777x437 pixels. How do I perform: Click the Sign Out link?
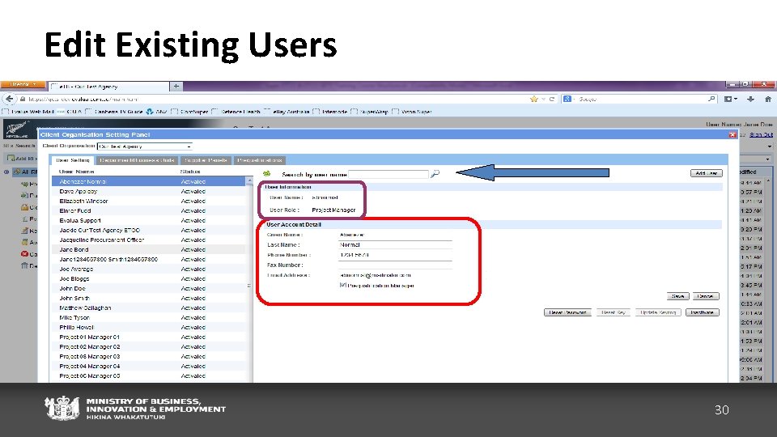[x=761, y=134]
